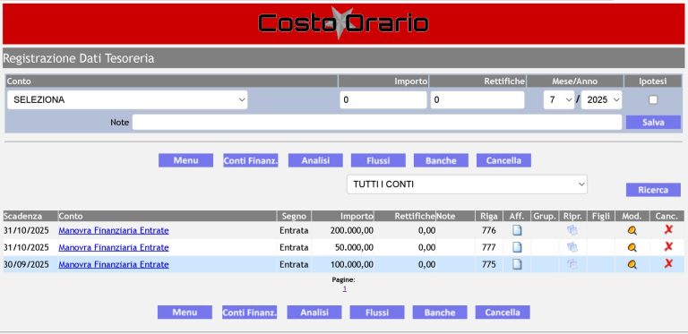688x334 pixels.
Task: Open Manovra Finanziaria Entrate link of row 776
Action: (114, 230)
